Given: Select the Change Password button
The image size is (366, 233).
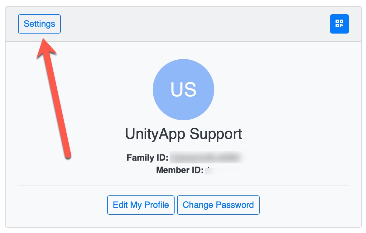Looking at the screenshot, I should tap(218, 205).
